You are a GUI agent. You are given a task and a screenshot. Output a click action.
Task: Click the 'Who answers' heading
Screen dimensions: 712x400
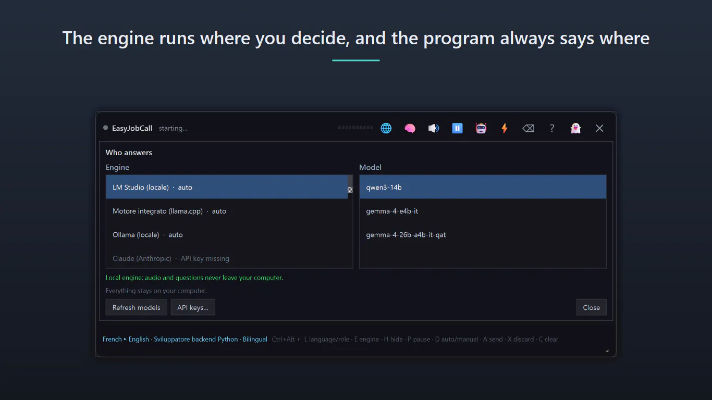(129, 153)
